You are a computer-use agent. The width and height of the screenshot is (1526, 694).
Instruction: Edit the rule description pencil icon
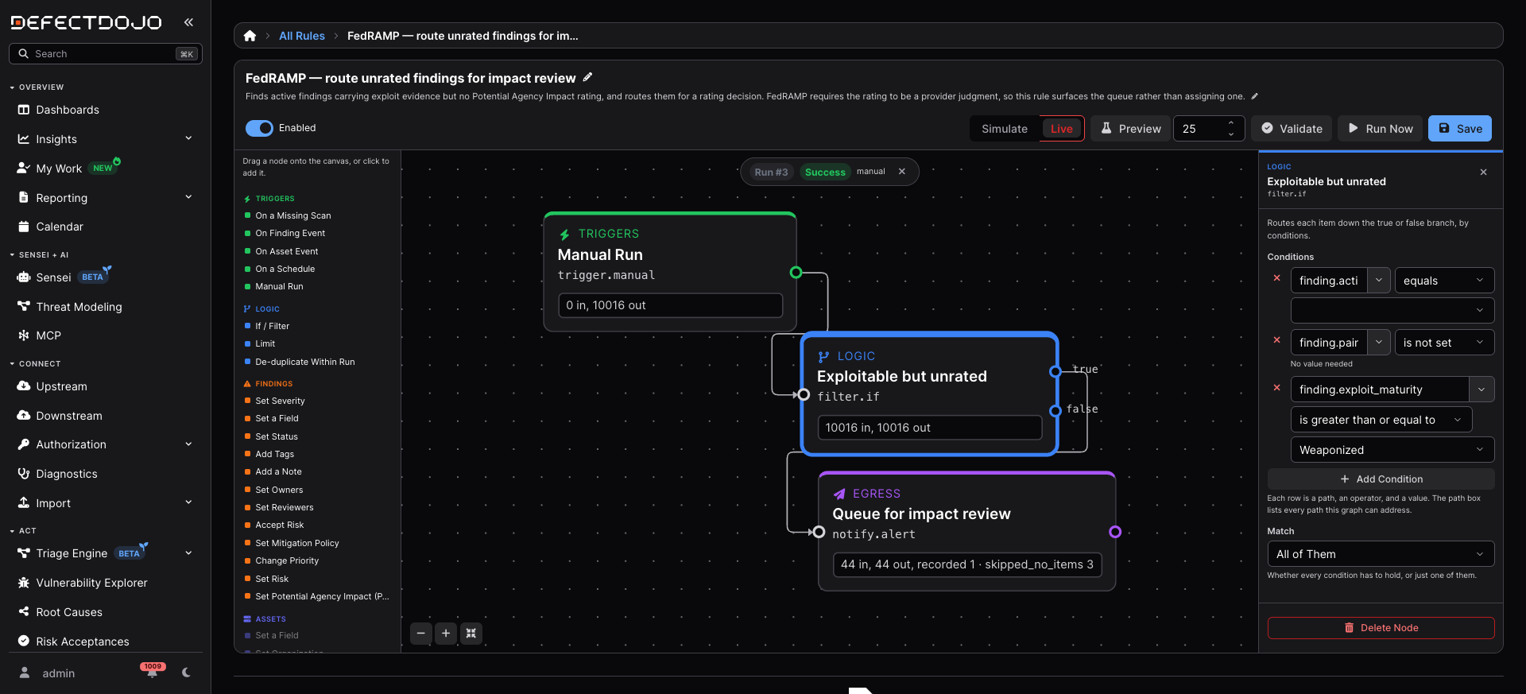pos(1255,96)
